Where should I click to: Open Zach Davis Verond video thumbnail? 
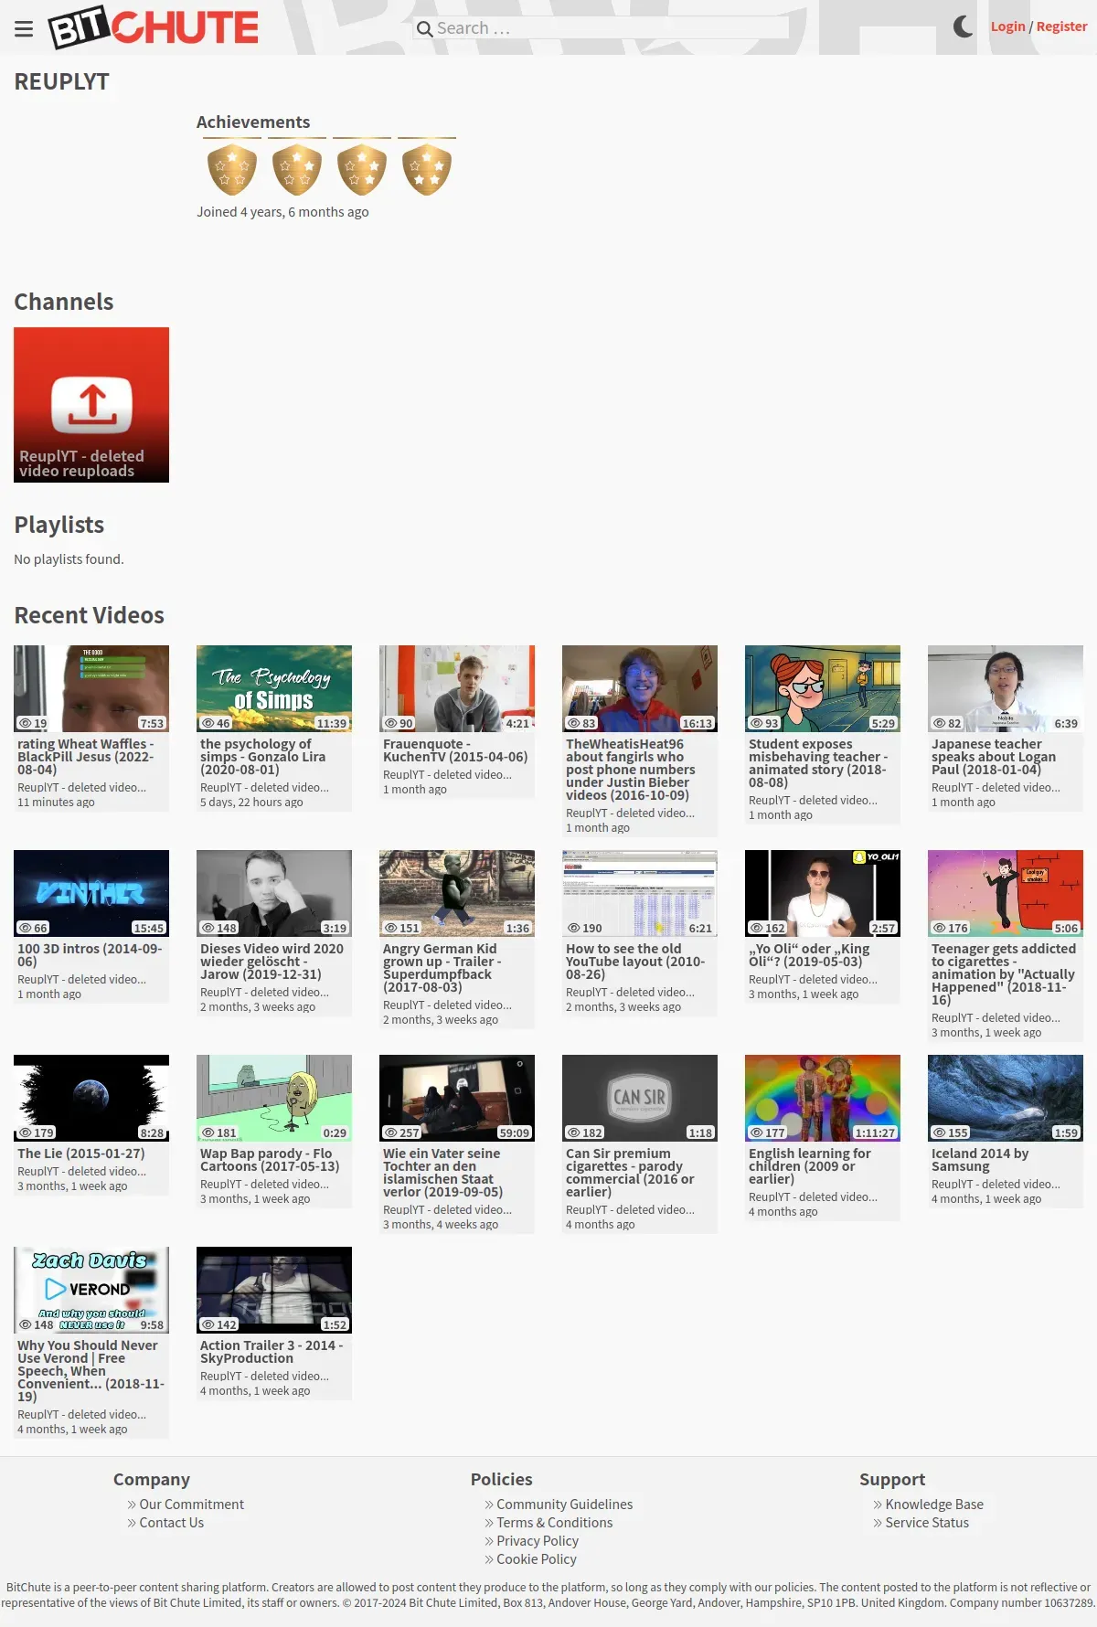[91, 1290]
